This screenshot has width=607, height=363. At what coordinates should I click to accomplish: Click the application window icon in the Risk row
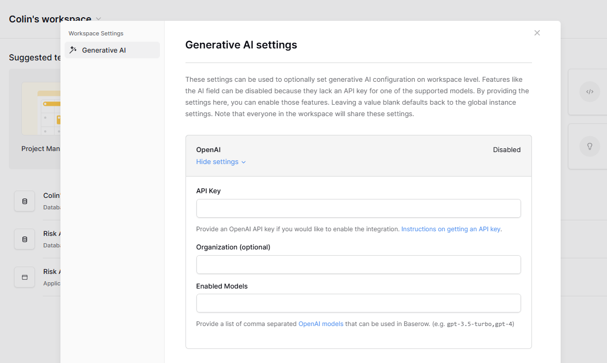coord(24,277)
